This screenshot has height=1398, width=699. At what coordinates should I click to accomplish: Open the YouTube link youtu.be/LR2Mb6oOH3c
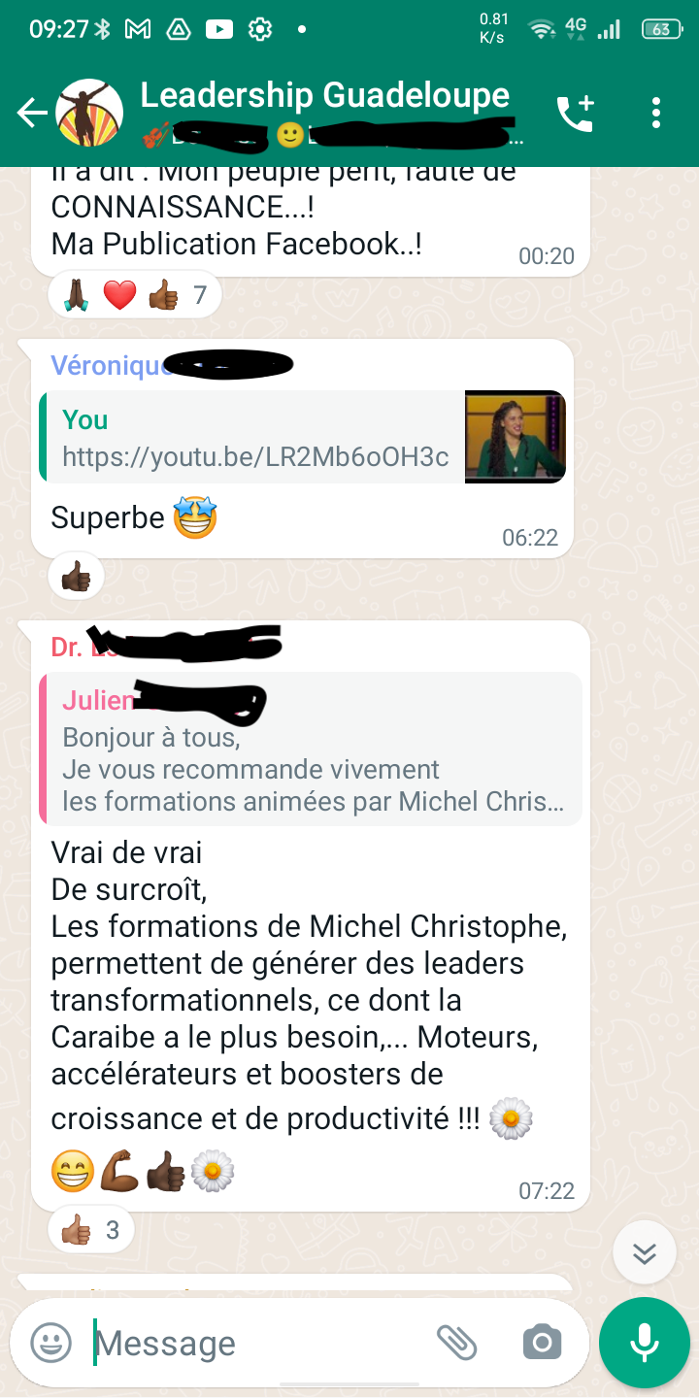point(255,456)
